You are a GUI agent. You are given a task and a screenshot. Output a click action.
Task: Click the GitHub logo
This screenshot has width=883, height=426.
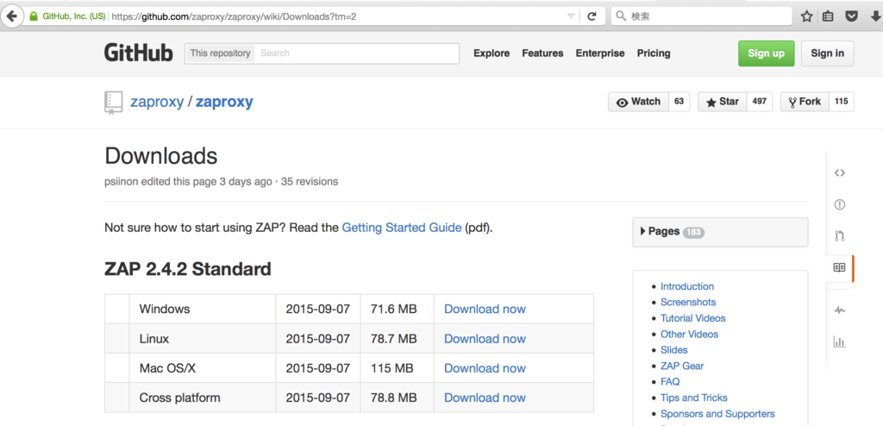pos(138,53)
